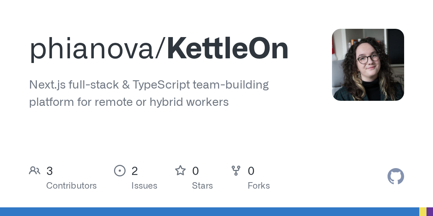Click the profile photo avatar
The width and height of the screenshot is (433, 216).
368,65
